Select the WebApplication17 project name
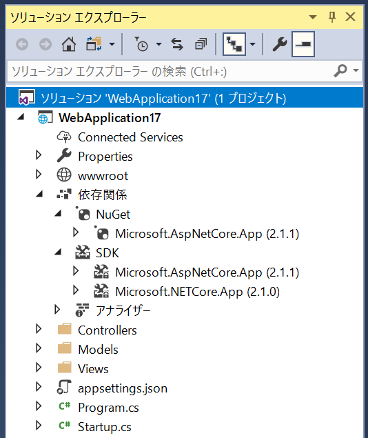368x438 pixels. tap(110, 118)
